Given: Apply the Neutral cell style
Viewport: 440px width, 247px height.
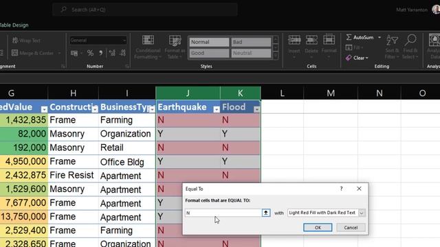Looking at the screenshot, I should point(251,53).
